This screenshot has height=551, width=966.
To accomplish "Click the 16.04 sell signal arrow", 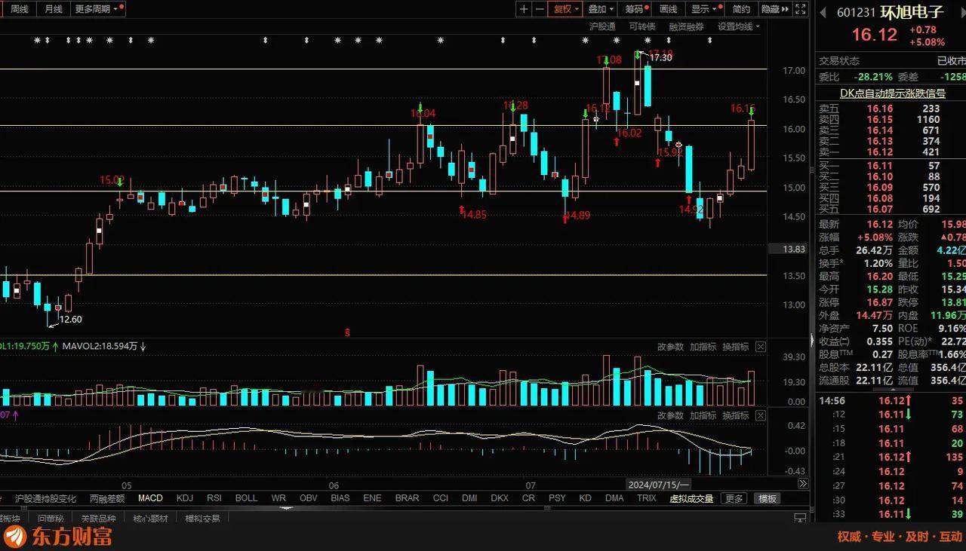I will coord(420,107).
